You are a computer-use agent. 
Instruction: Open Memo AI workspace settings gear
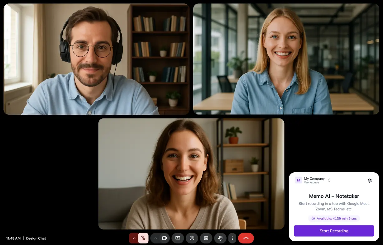(370, 180)
